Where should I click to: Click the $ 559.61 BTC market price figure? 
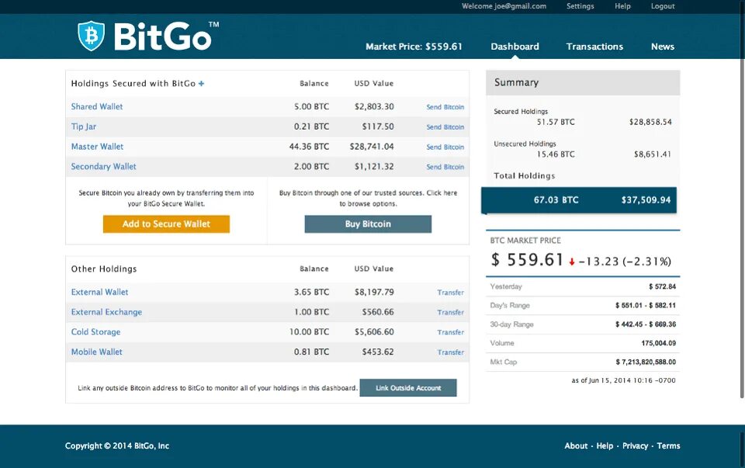point(527,259)
